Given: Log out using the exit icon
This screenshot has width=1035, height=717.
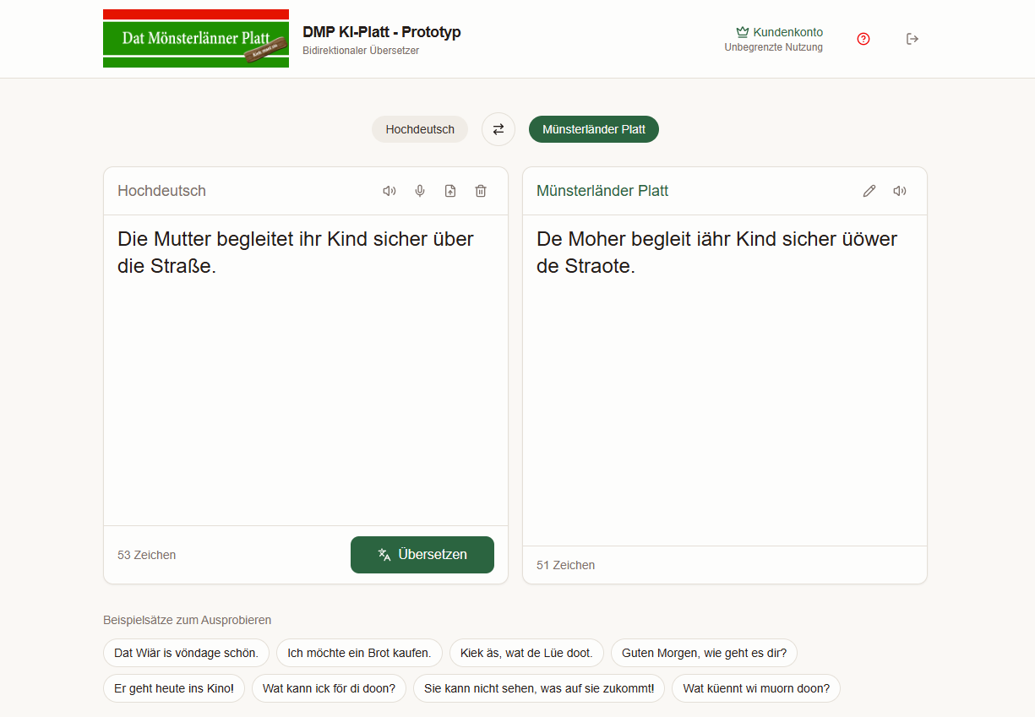Looking at the screenshot, I should click(x=912, y=39).
